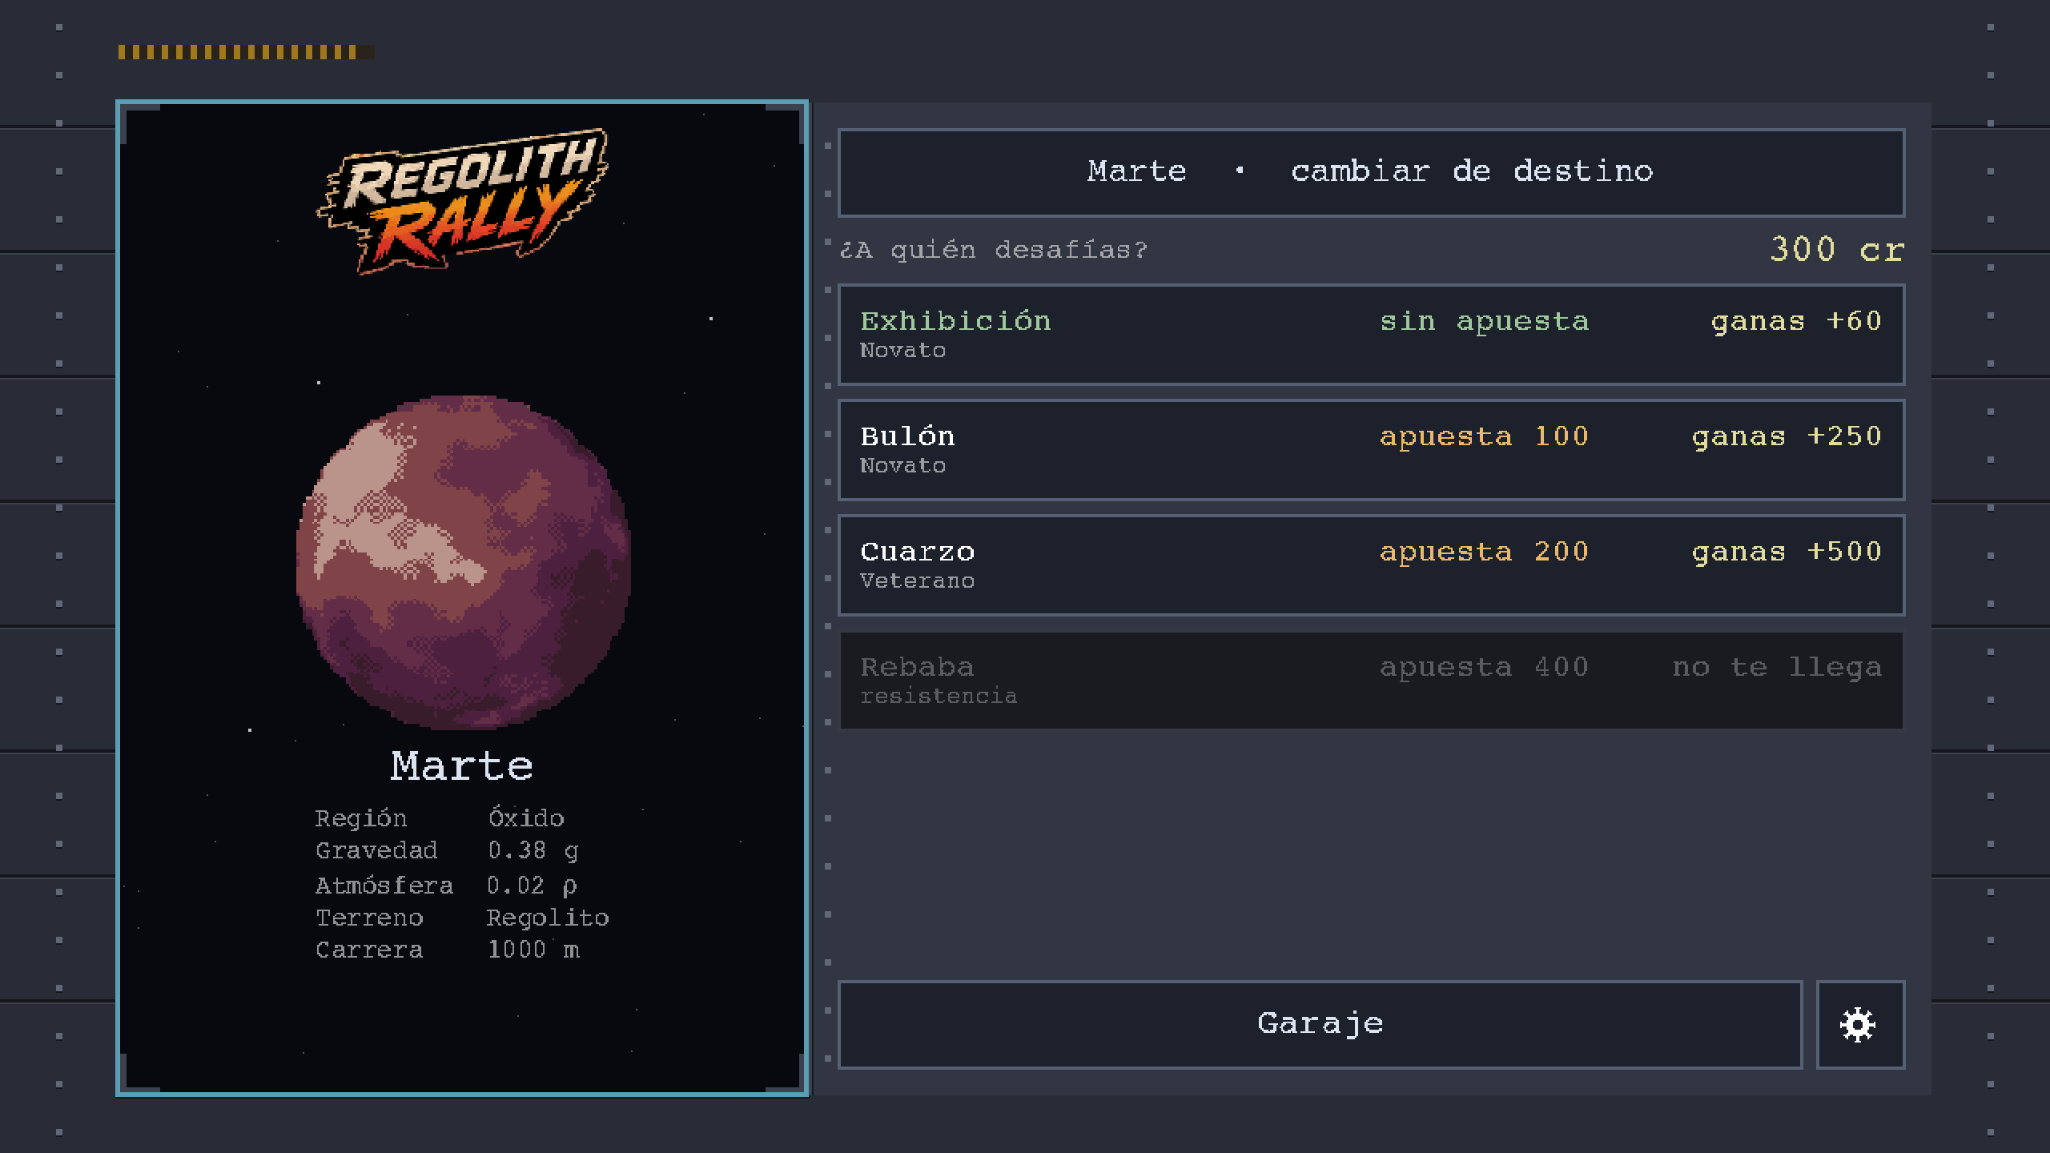Click the "Marte" planet name heading
Screen dimensions: 2050x1153
point(462,766)
